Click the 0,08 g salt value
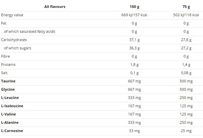 pyautogui.click(x=186, y=73)
